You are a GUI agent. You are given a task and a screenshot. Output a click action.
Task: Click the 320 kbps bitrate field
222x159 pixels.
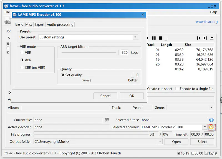click(x=125, y=53)
